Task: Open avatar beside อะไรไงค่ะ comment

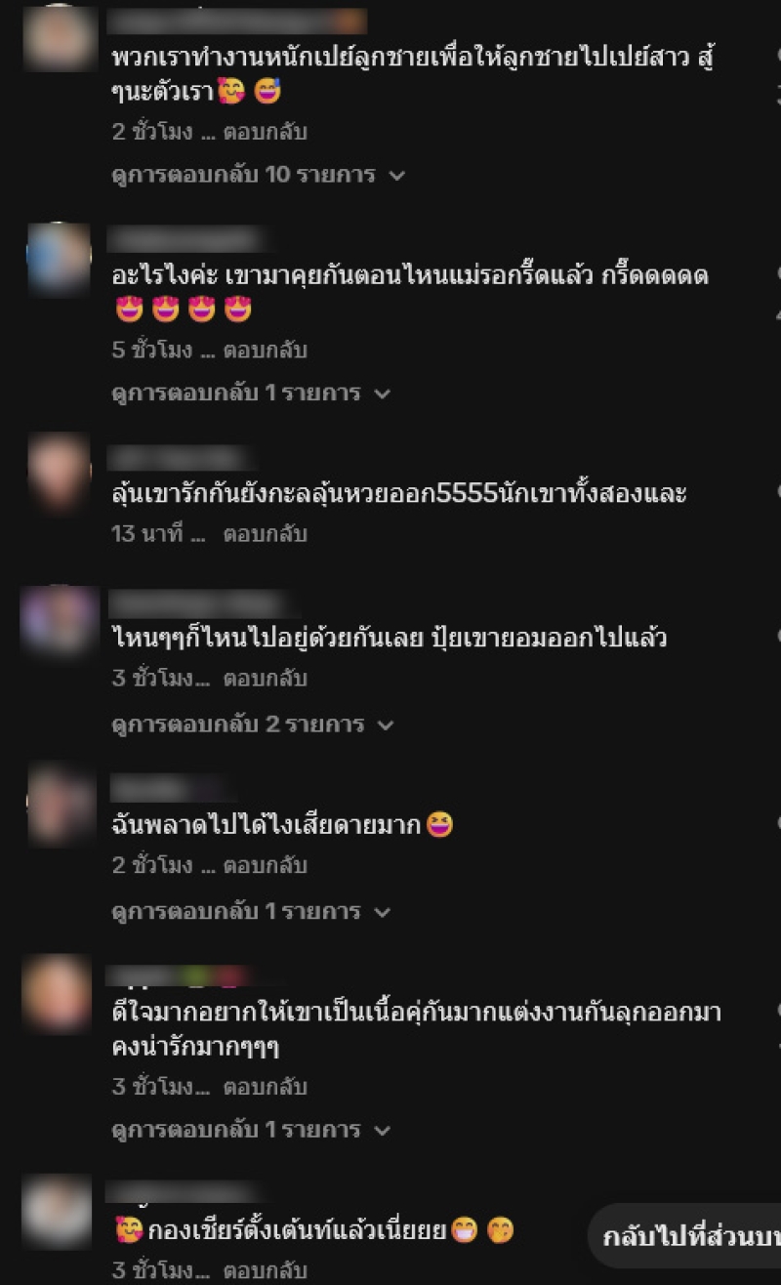Action: pyautogui.click(x=59, y=259)
